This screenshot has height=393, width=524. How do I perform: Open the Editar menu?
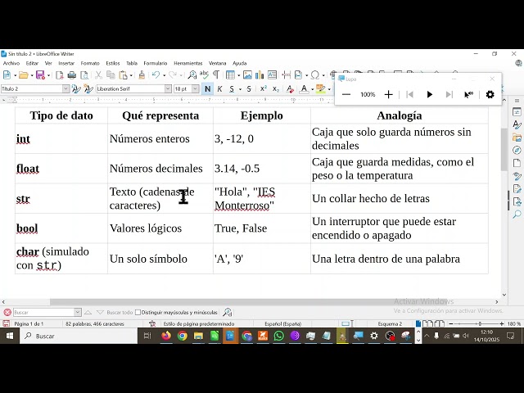32,63
